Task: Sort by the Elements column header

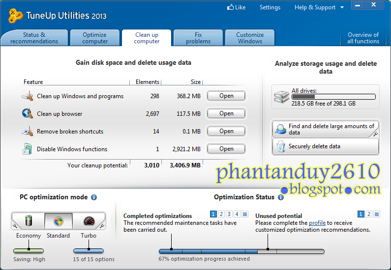Action: [146, 82]
